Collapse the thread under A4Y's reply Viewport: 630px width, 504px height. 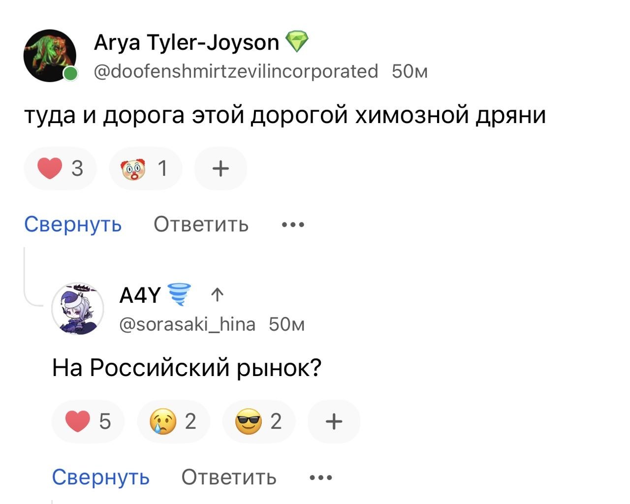click(100, 477)
